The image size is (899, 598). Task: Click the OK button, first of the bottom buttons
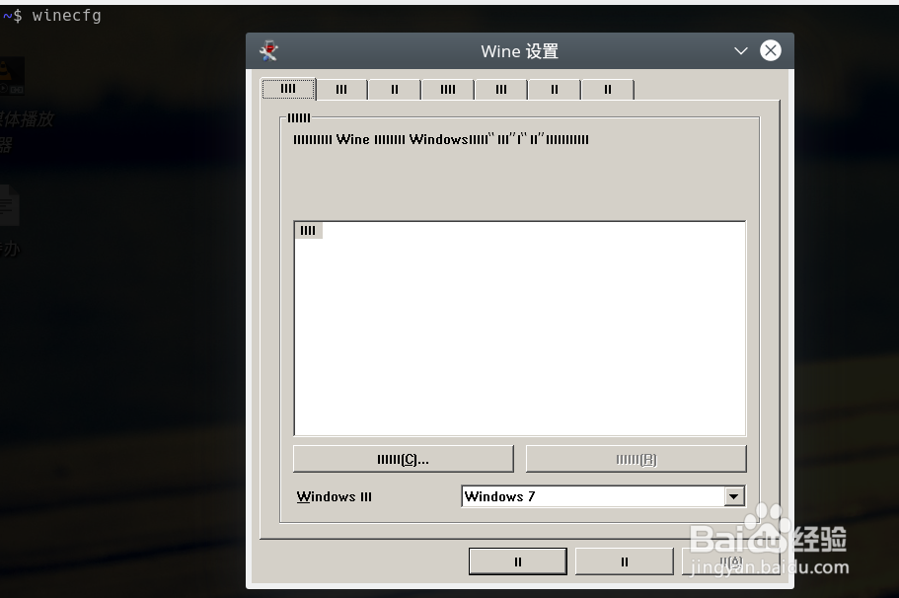518,561
